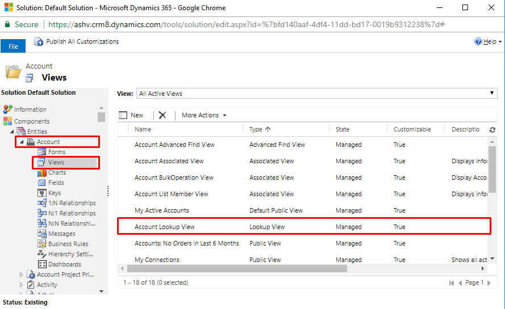Screen dimensions: 505x309
Task: Click the Dashboards icon in tree
Action: (42, 264)
